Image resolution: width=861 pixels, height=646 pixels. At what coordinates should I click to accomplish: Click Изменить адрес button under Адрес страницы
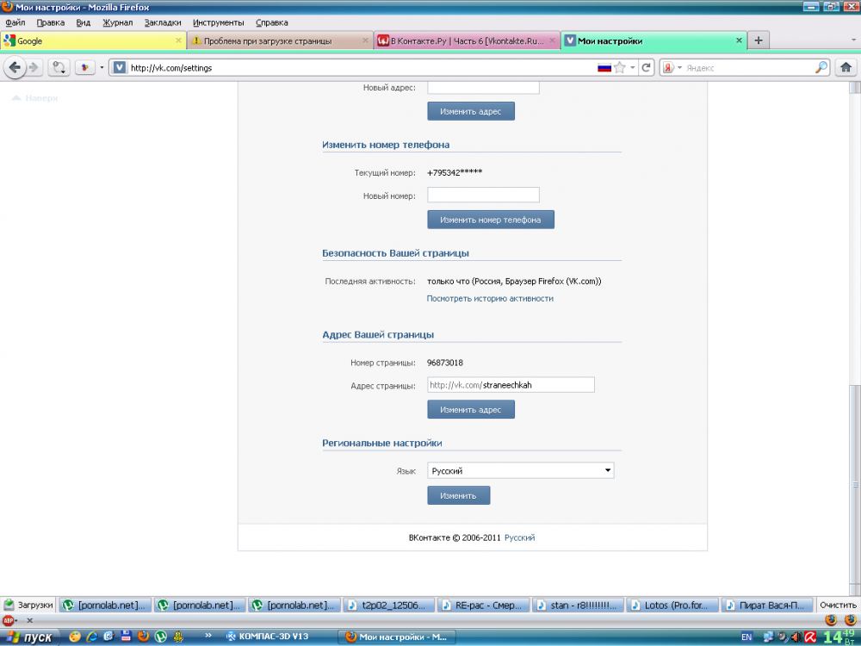click(x=471, y=409)
